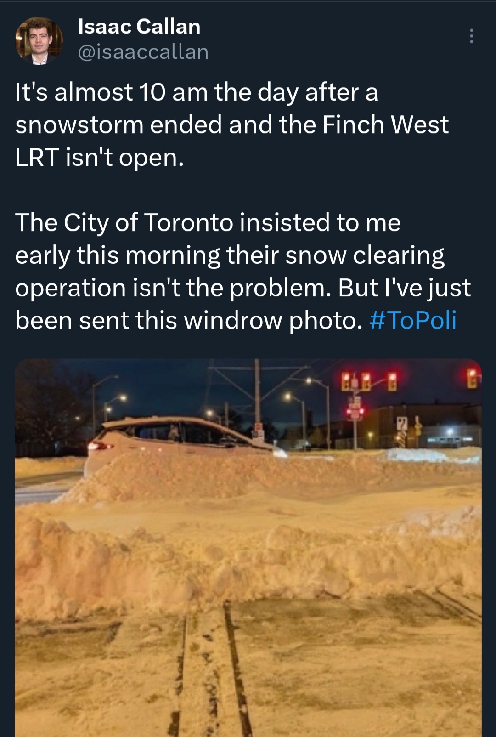This screenshot has height=737, width=496.
Task: Click the paragraph starting The City of Toronto
Action: [243, 272]
